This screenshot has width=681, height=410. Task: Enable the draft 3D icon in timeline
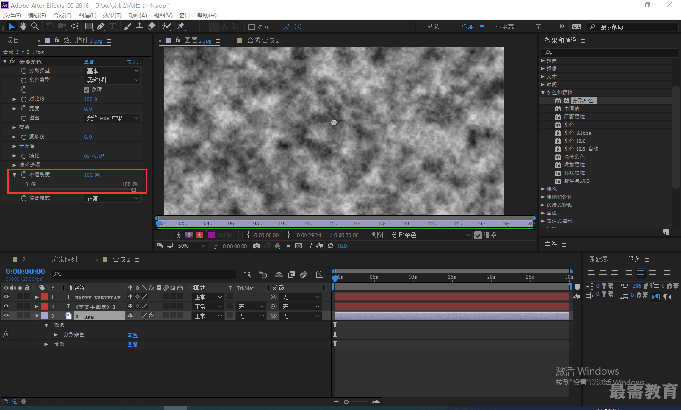[x=263, y=274]
